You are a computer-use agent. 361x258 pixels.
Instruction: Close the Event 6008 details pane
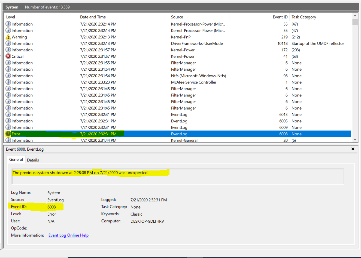(353, 149)
